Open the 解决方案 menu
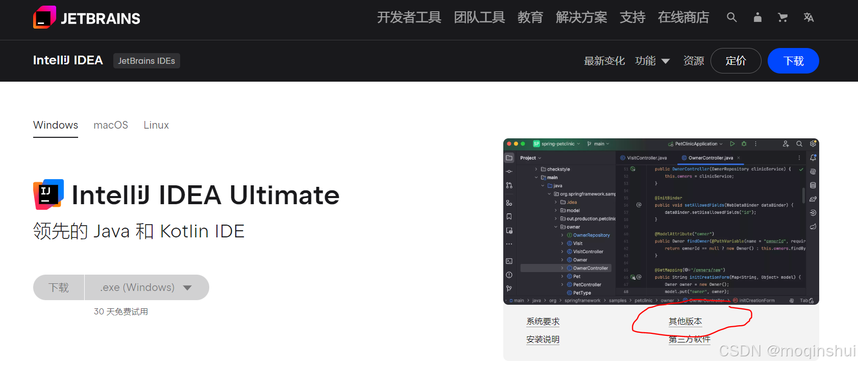 (x=581, y=17)
